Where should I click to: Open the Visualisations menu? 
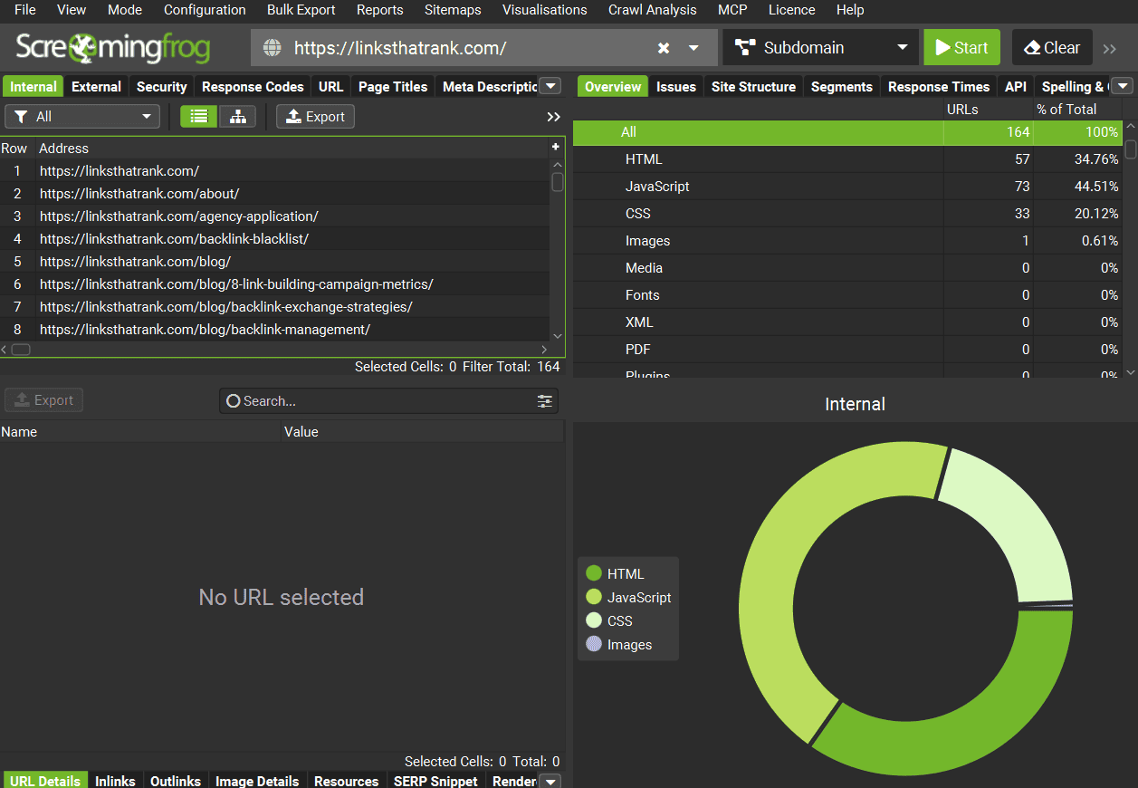(545, 10)
